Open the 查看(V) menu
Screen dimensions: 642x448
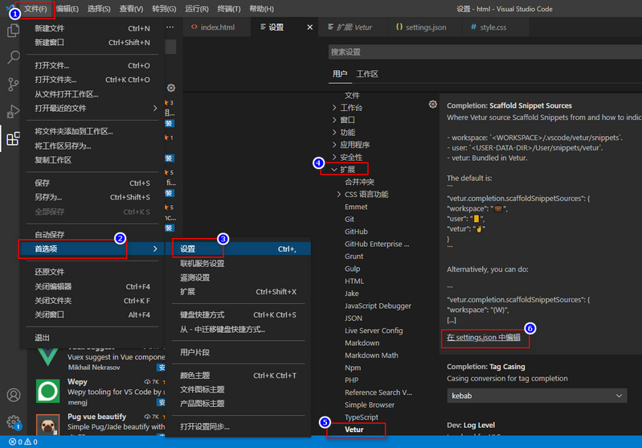click(131, 9)
